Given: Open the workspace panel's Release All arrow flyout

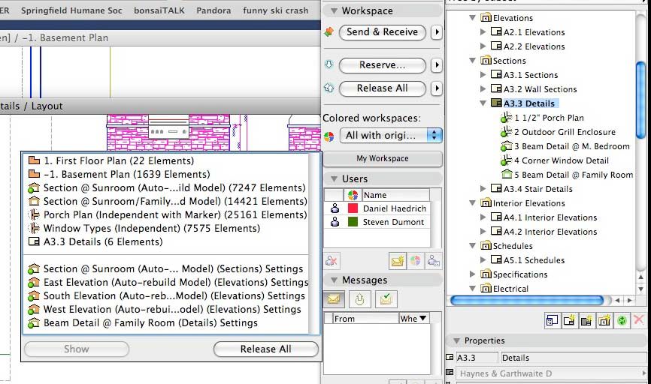Looking at the screenshot, I should (436, 88).
